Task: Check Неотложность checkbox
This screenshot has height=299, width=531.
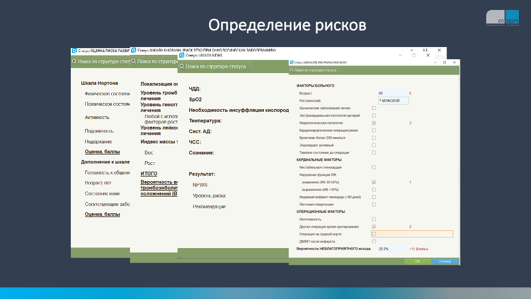Action: point(374,219)
